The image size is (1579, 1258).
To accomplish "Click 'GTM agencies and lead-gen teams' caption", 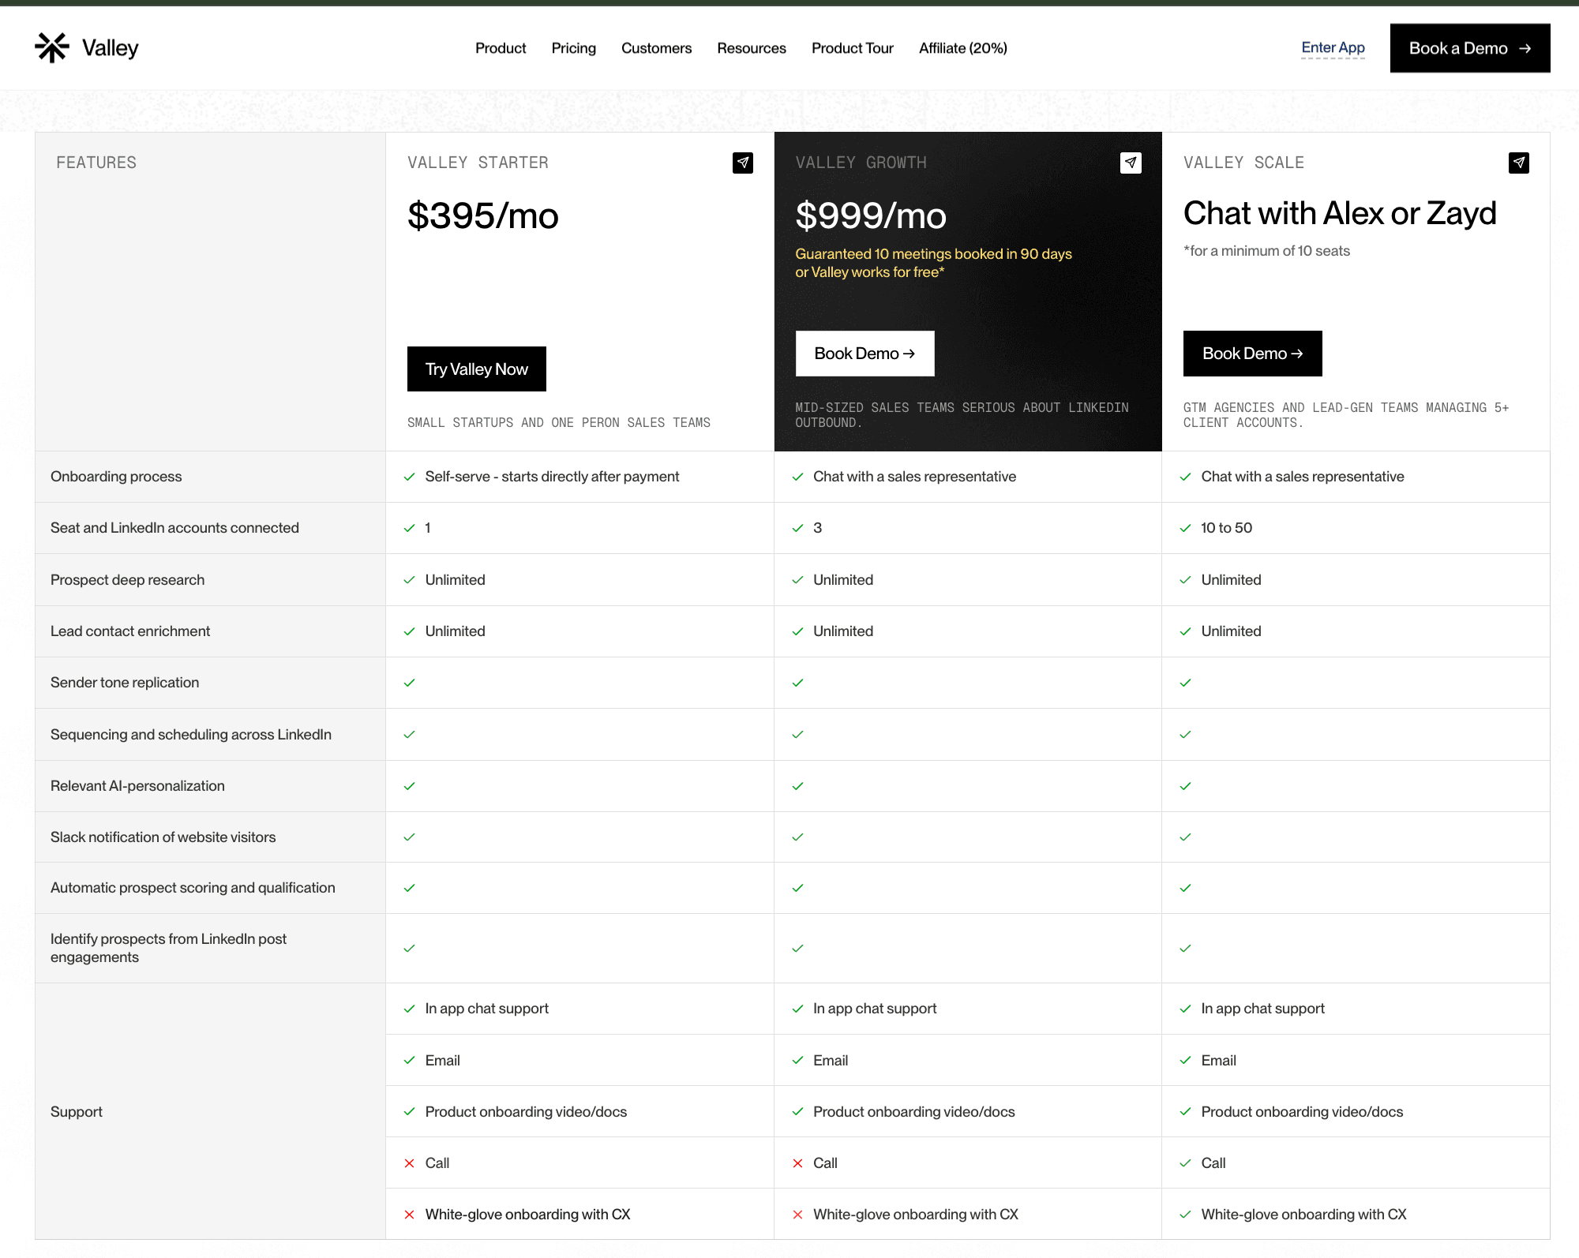I will click(1346, 415).
